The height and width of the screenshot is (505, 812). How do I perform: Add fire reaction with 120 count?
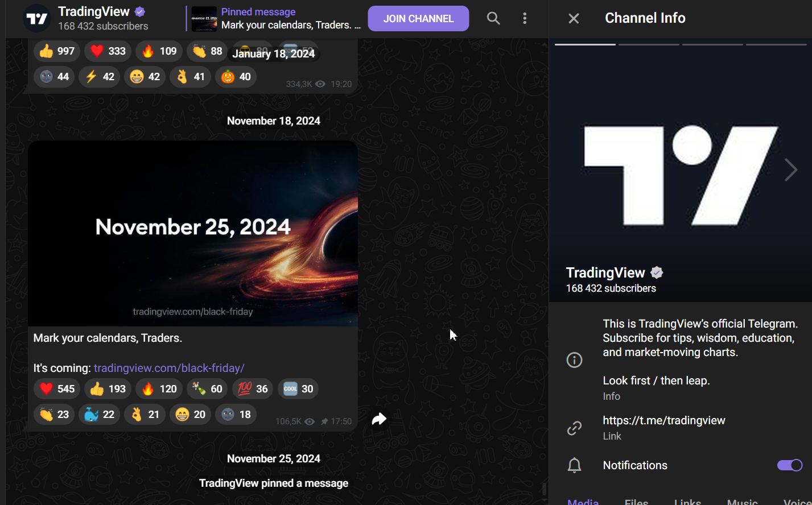tap(159, 389)
